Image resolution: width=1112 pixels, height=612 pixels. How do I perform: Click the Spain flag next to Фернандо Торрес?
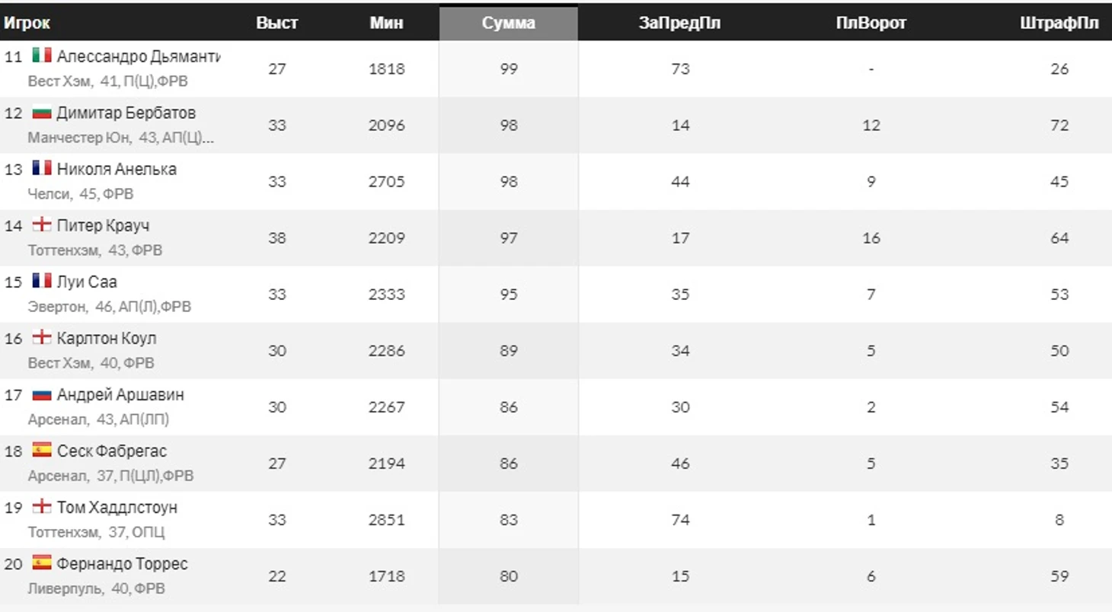42,563
